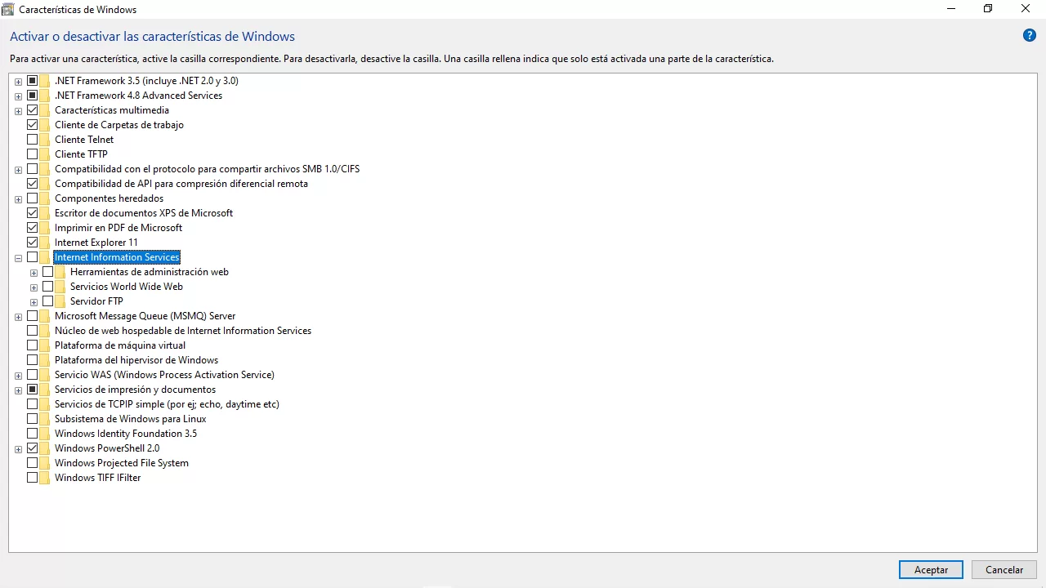
Task: Enable Servicios de TCPIP simple checkbox
Action: tap(33, 404)
